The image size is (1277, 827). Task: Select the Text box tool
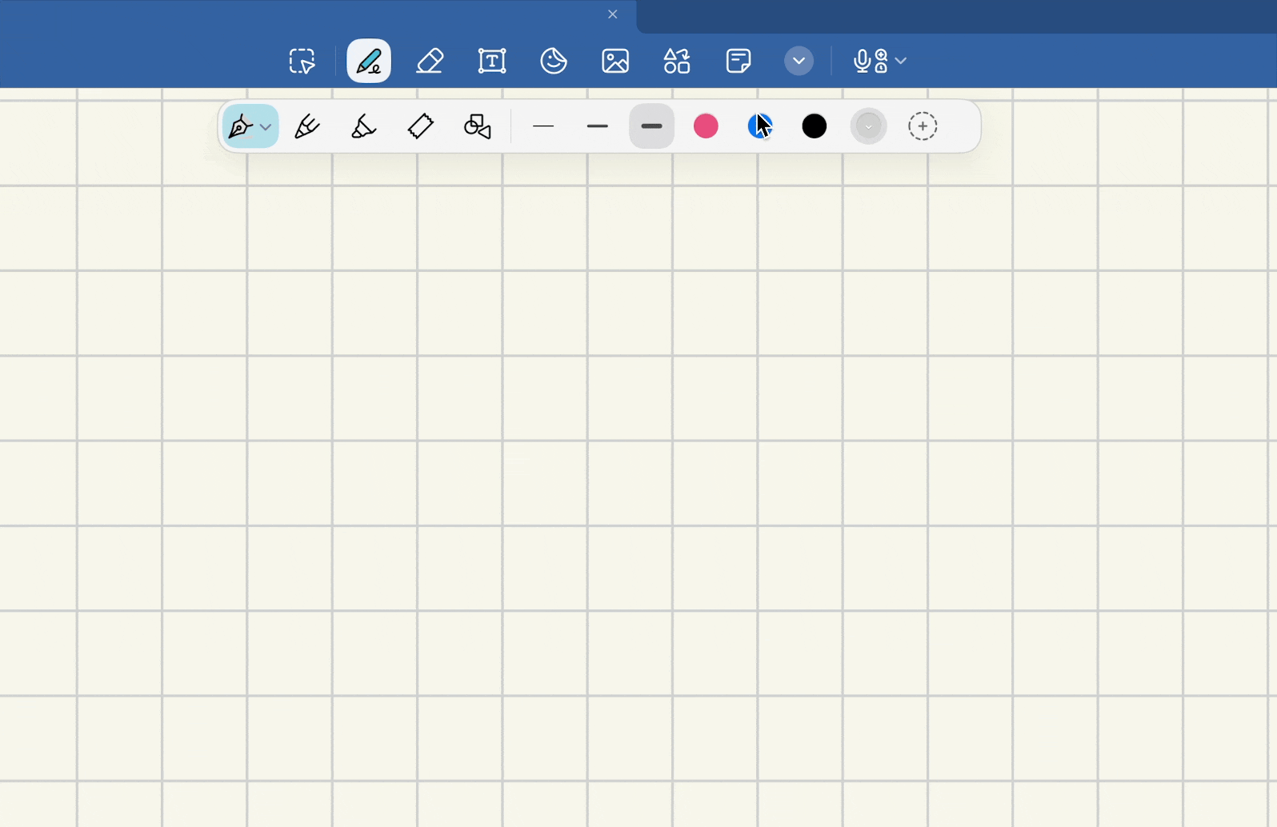pos(492,61)
